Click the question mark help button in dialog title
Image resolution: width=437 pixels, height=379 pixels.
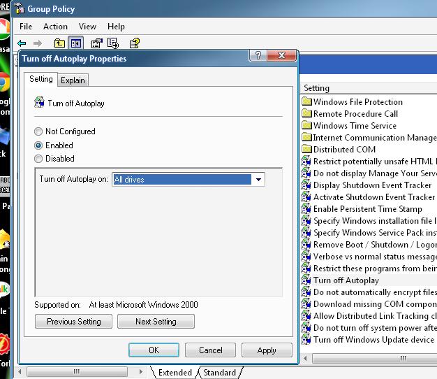coord(258,55)
